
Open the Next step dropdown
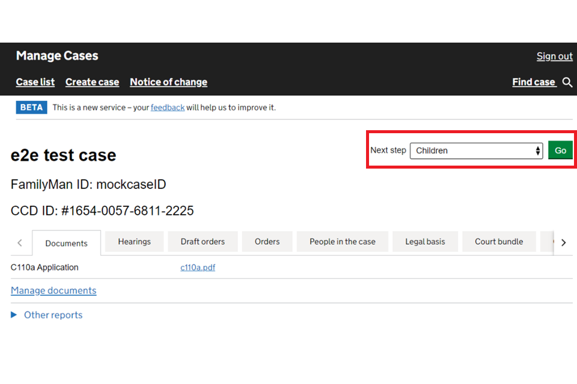pos(476,151)
